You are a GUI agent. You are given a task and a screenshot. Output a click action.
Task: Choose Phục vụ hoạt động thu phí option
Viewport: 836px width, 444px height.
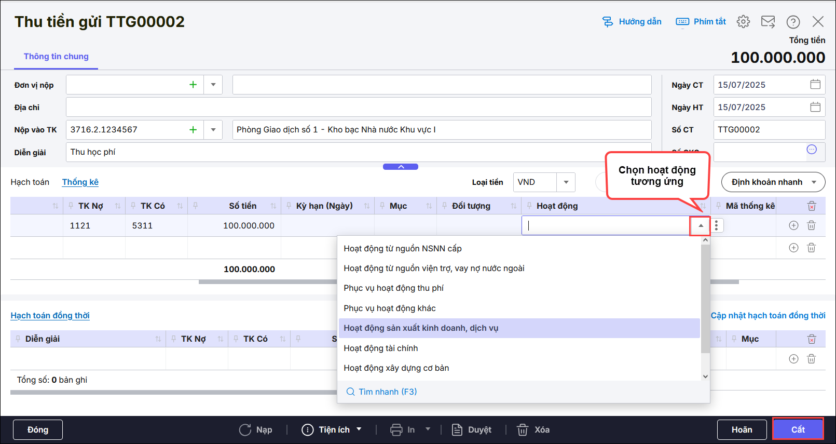pos(393,288)
